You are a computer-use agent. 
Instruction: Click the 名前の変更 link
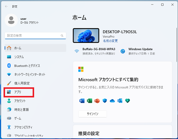110,41
